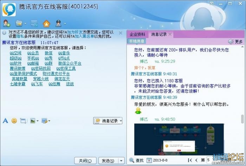Select the QQ炫舞 link

(x=54, y=84)
